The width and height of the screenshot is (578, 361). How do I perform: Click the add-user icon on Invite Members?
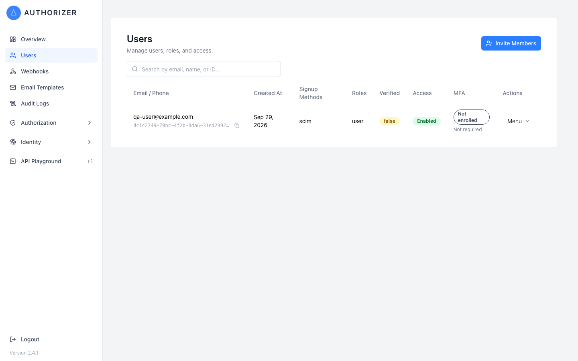pos(489,43)
